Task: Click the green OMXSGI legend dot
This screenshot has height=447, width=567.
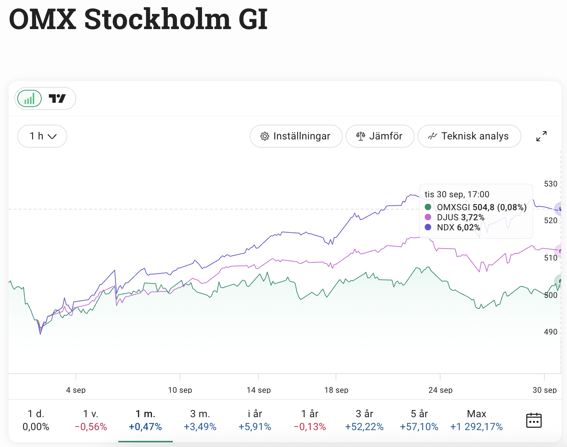Action: click(x=428, y=207)
